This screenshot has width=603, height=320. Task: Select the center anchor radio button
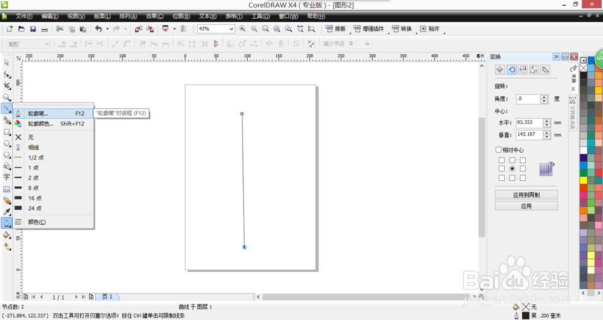tap(512, 169)
